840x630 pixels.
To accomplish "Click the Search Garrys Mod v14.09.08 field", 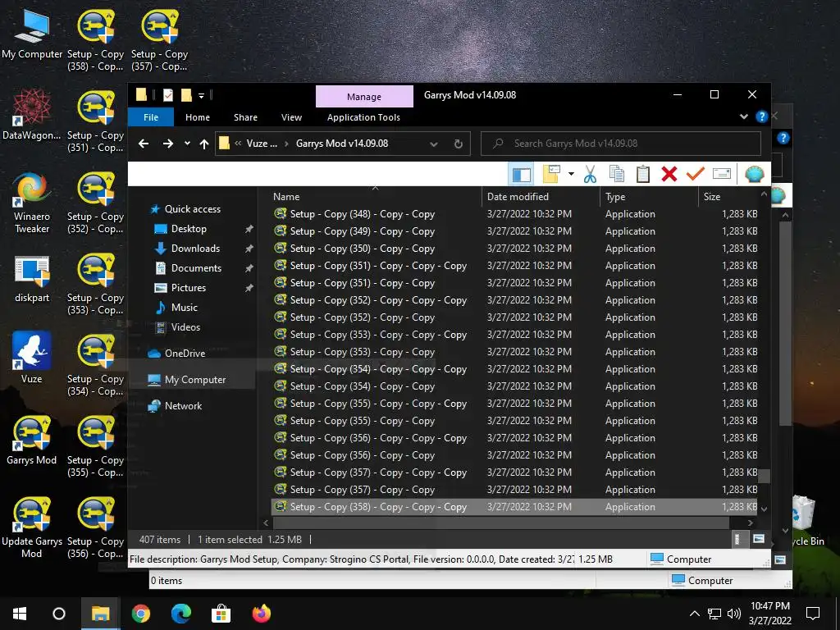I will coord(621,144).
